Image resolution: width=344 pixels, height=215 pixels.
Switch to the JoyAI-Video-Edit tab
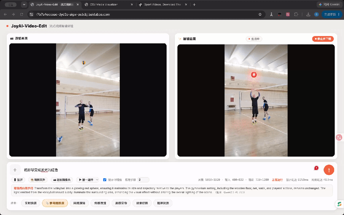(55, 4)
